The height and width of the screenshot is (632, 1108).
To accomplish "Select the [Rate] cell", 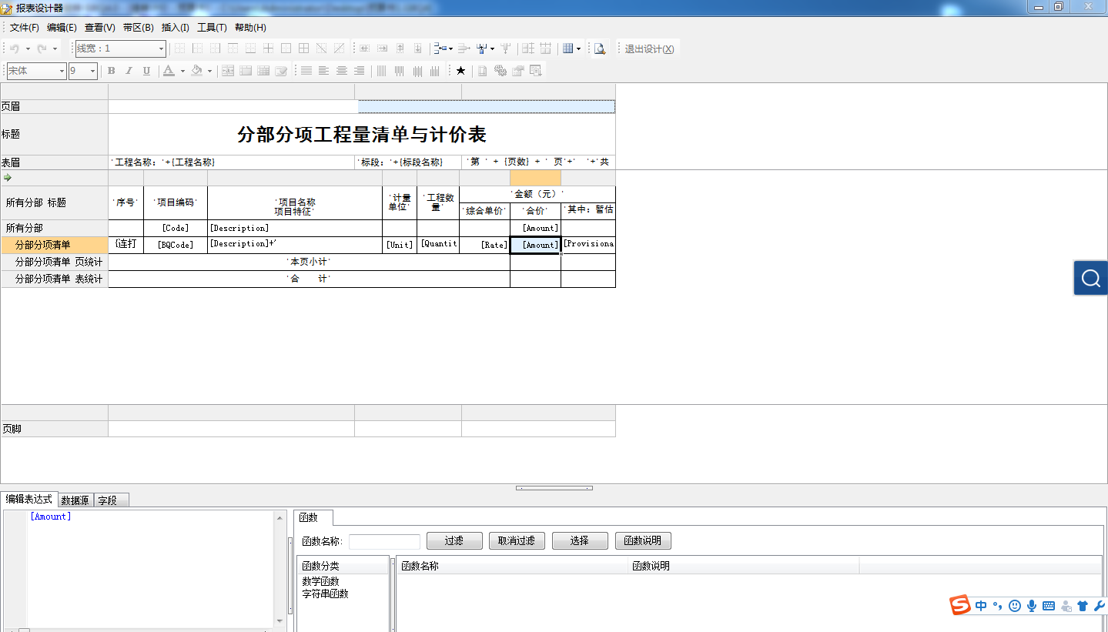I will [x=484, y=245].
